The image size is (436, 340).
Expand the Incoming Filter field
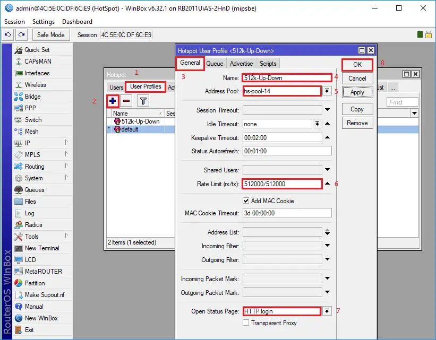(x=328, y=246)
